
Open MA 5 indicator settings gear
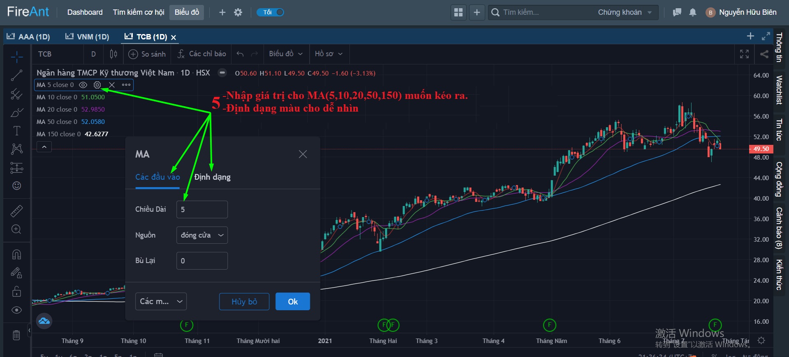point(97,85)
